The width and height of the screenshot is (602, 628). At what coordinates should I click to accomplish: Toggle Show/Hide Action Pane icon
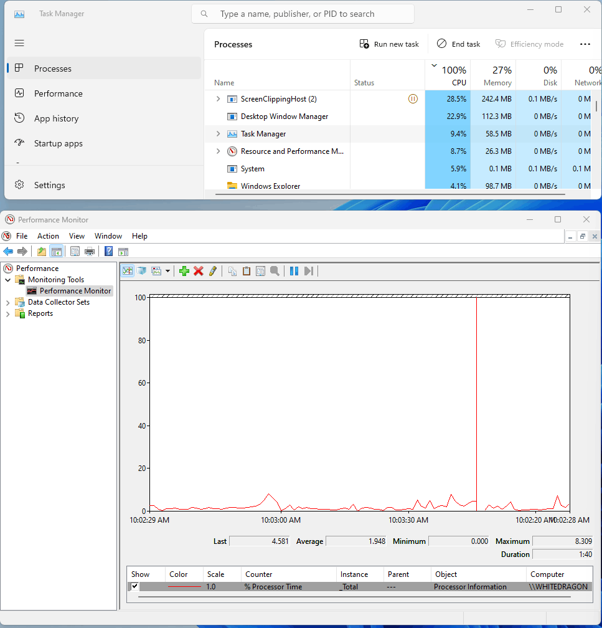click(x=123, y=252)
